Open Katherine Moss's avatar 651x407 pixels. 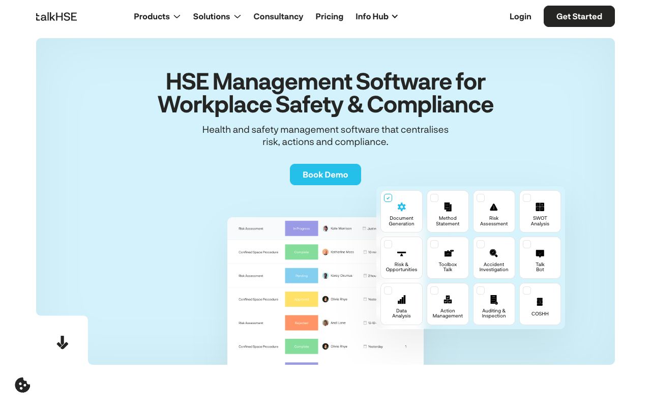pos(325,252)
